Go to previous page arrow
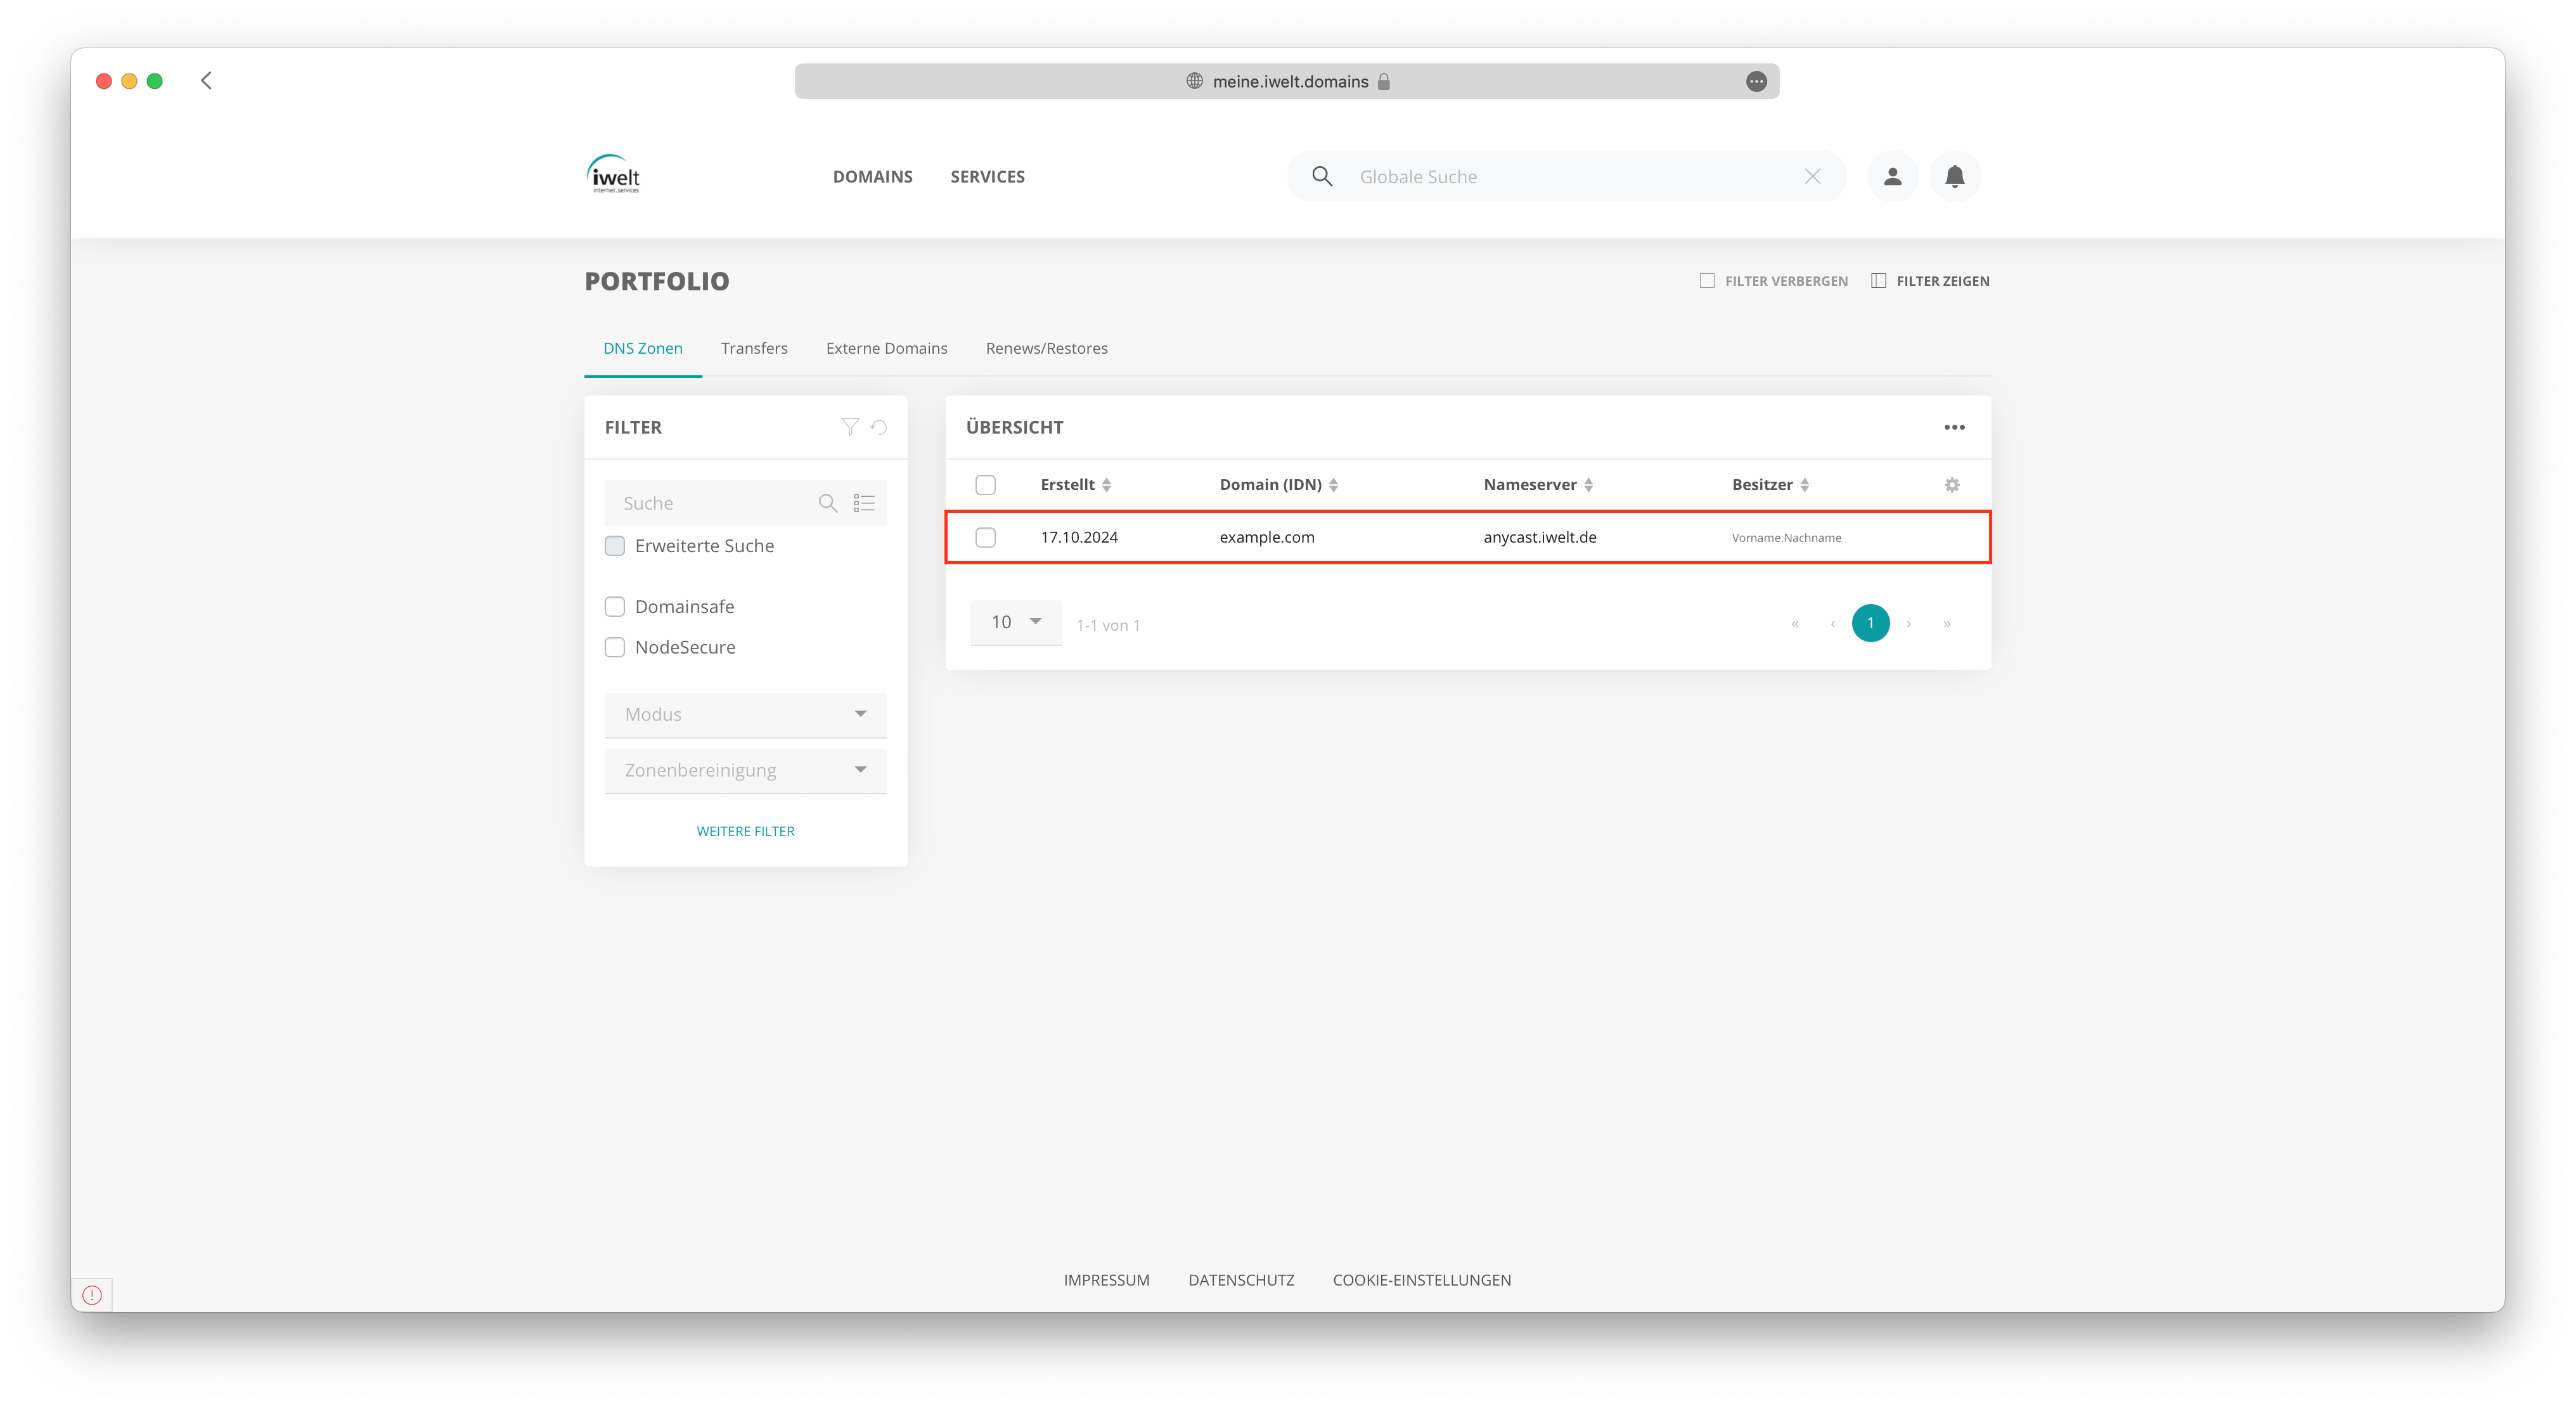Viewport: 2576px width, 1406px height. tap(1833, 624)
